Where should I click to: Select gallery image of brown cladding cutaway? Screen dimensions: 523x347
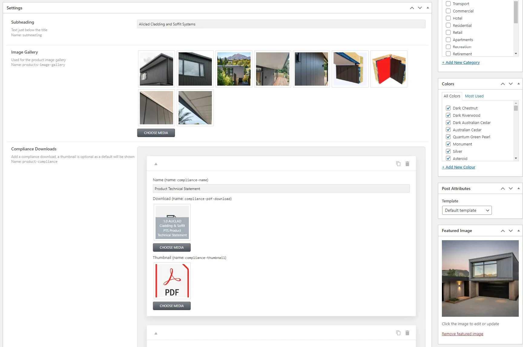point(350,69)
